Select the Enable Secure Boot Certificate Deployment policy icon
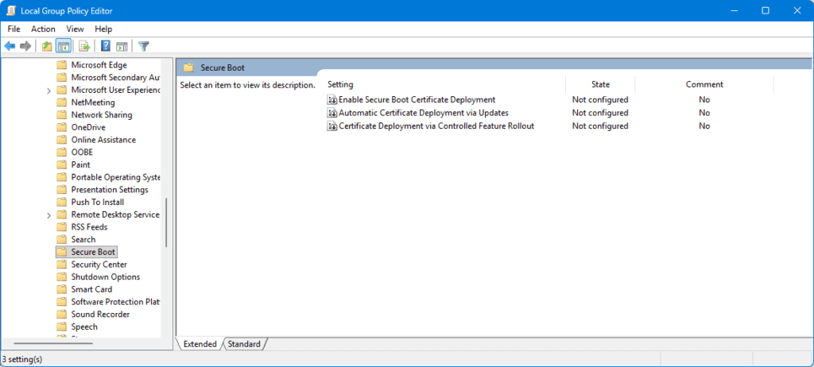 pos(332,100)
